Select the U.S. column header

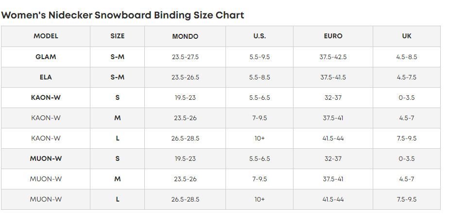260,36
